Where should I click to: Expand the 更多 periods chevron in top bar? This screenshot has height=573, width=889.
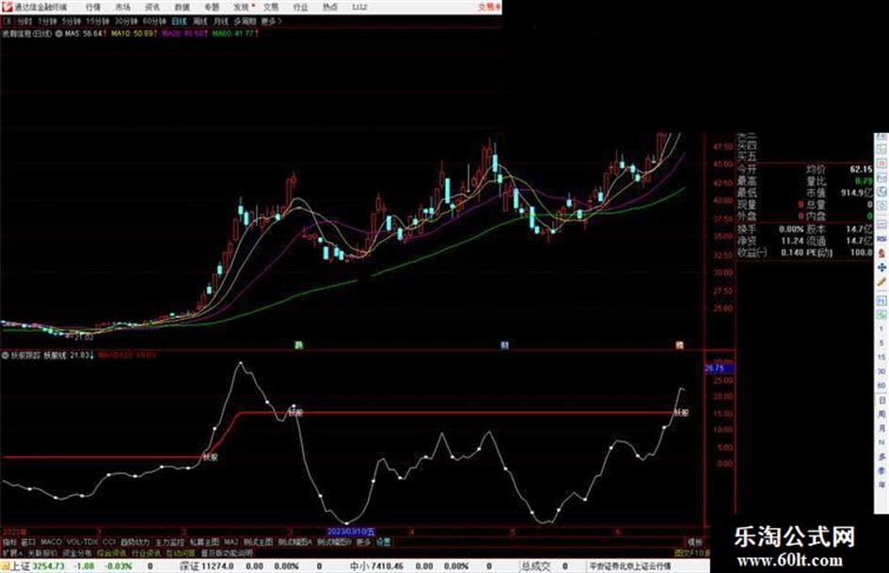(271, 22)
